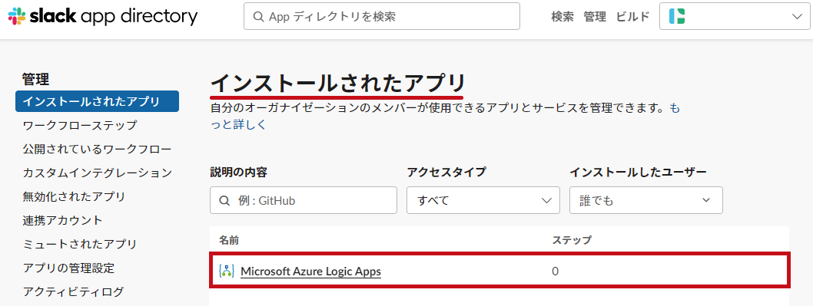The width and height of the screenshot is (813, 306).
Task: Open ワークフローステップ in sidebar
Action: click(80, 125)
